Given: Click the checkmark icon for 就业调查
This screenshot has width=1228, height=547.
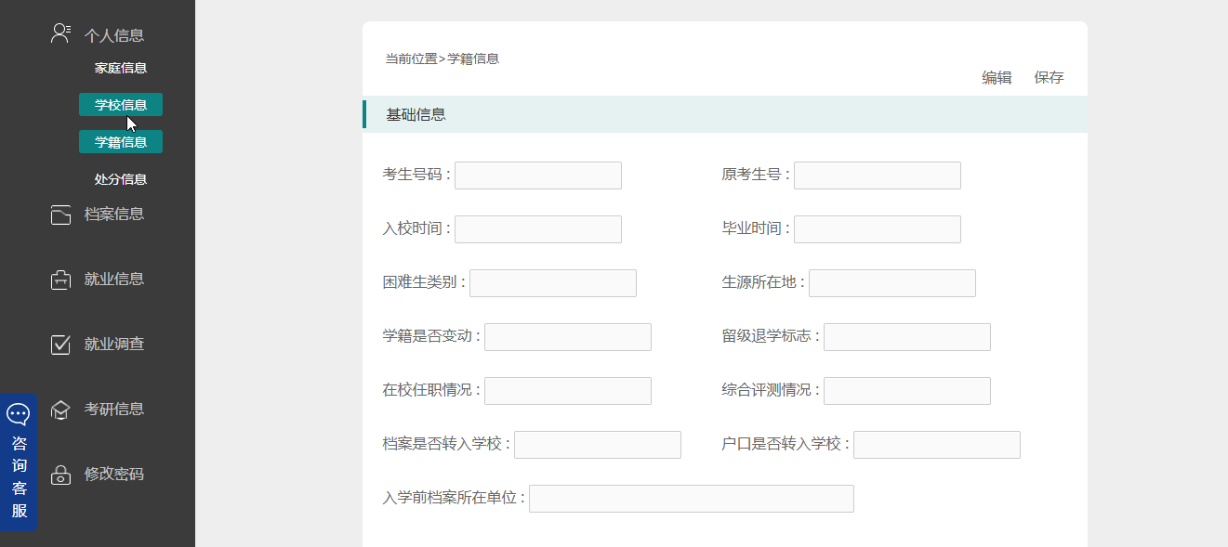Looking at the screenshot, I should pyautogui.click(x=60, y=345).
